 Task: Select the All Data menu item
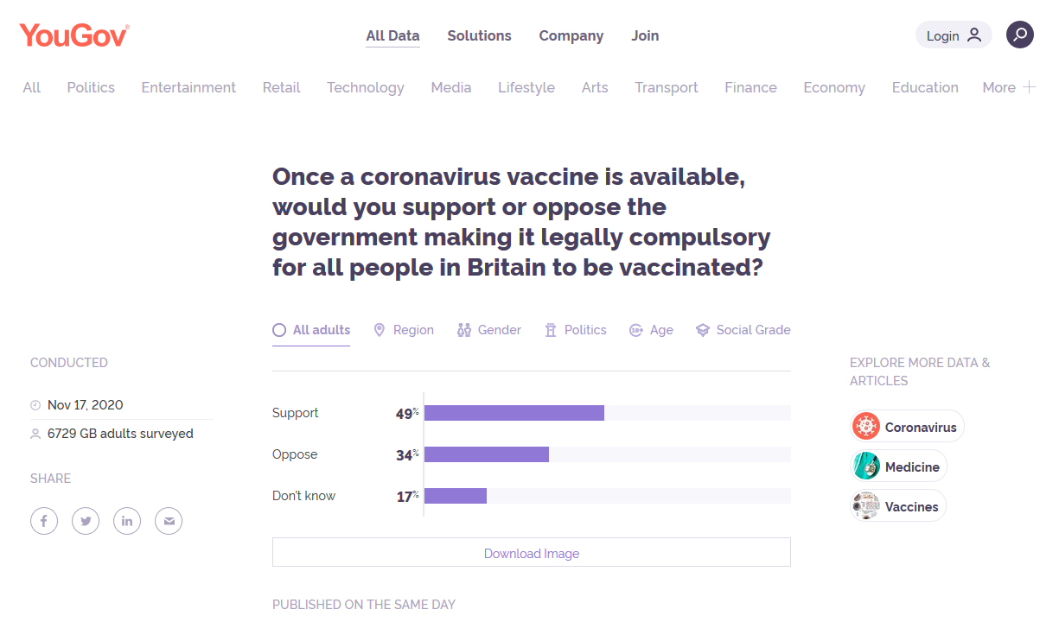[x=392, y=35]
